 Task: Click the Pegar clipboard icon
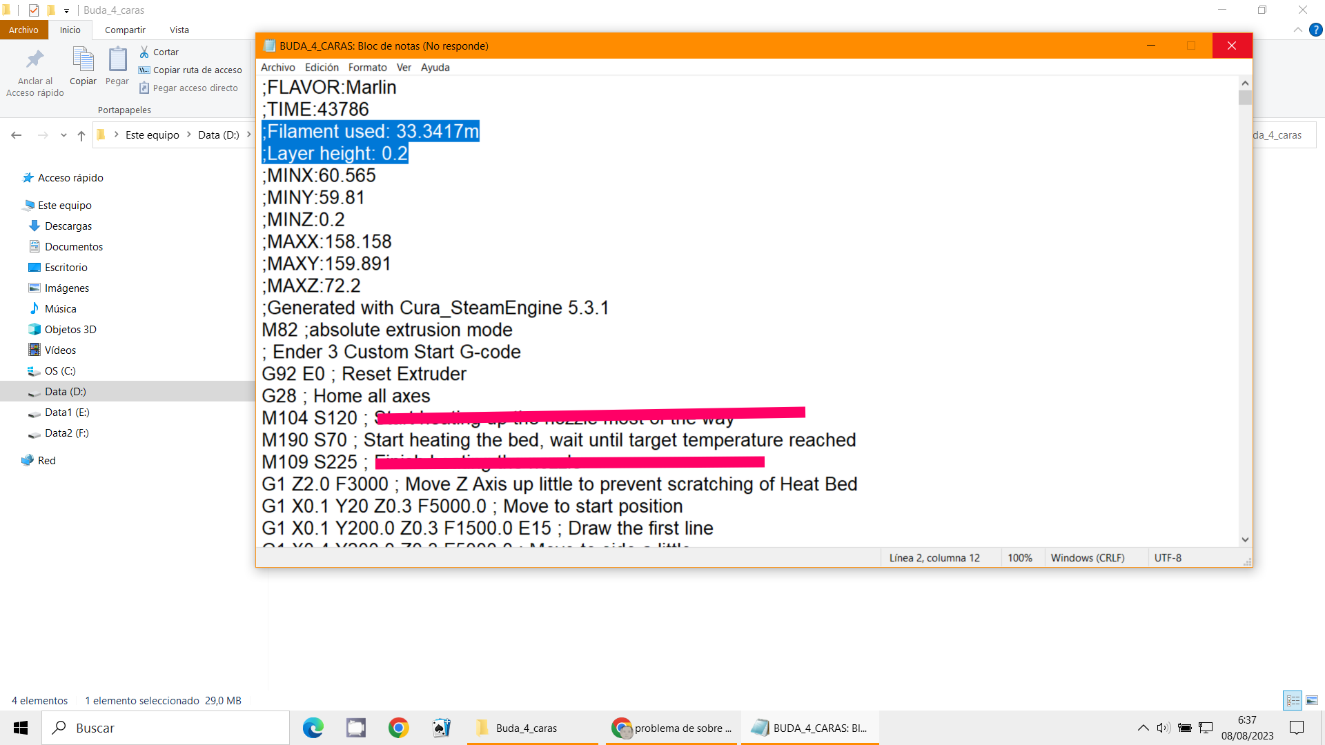(x=117, y=60)
